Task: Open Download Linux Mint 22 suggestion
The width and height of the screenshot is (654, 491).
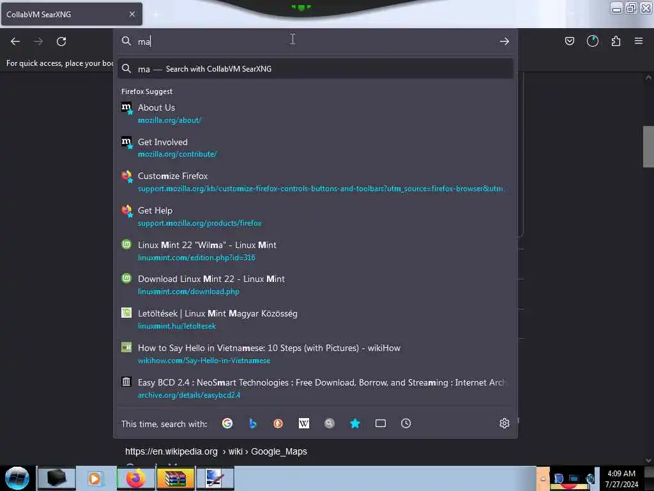Action: click(316, 285)
